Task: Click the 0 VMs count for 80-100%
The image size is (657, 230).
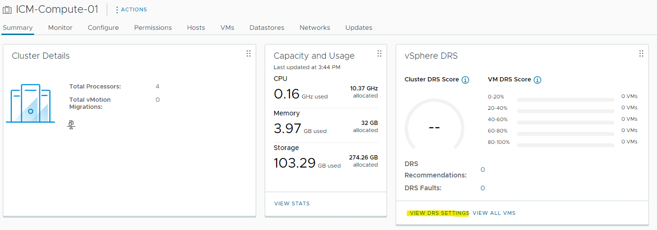Action: click(629, 142)
